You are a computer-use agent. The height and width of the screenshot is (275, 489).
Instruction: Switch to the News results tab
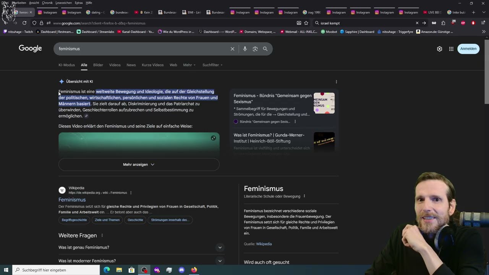[131, 65]
